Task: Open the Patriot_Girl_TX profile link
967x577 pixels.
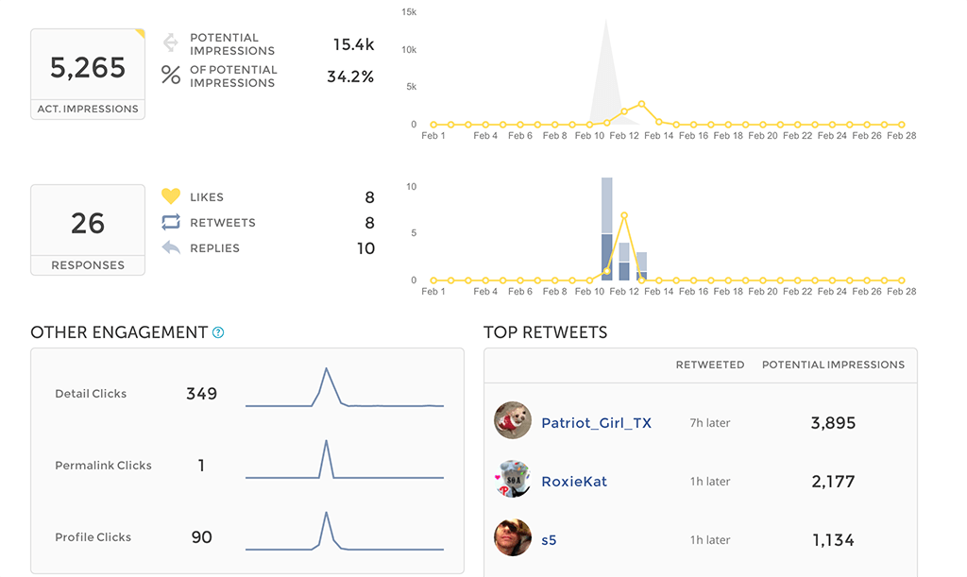Action: (597, 422)
